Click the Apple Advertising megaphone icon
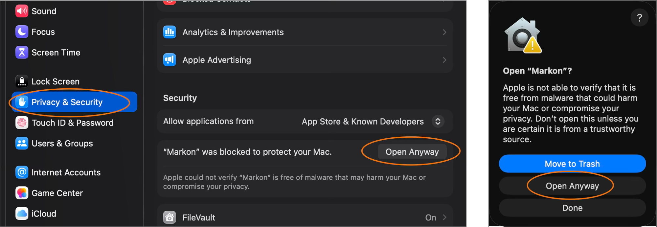Screen dimensions: 657x227 coord(170,60)
